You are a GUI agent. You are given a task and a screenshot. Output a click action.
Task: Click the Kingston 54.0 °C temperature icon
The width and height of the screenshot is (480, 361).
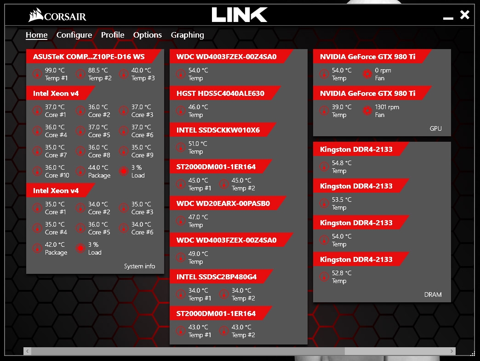[x=324, y=240]
